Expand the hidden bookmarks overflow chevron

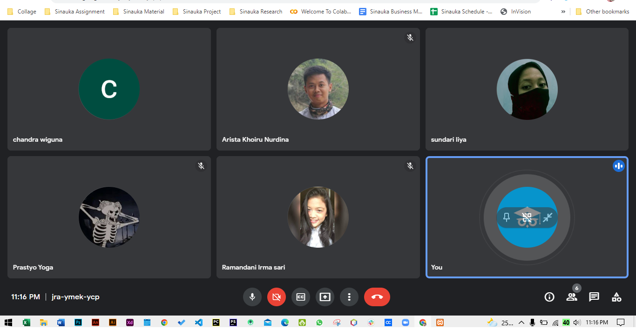coord(563,12)
